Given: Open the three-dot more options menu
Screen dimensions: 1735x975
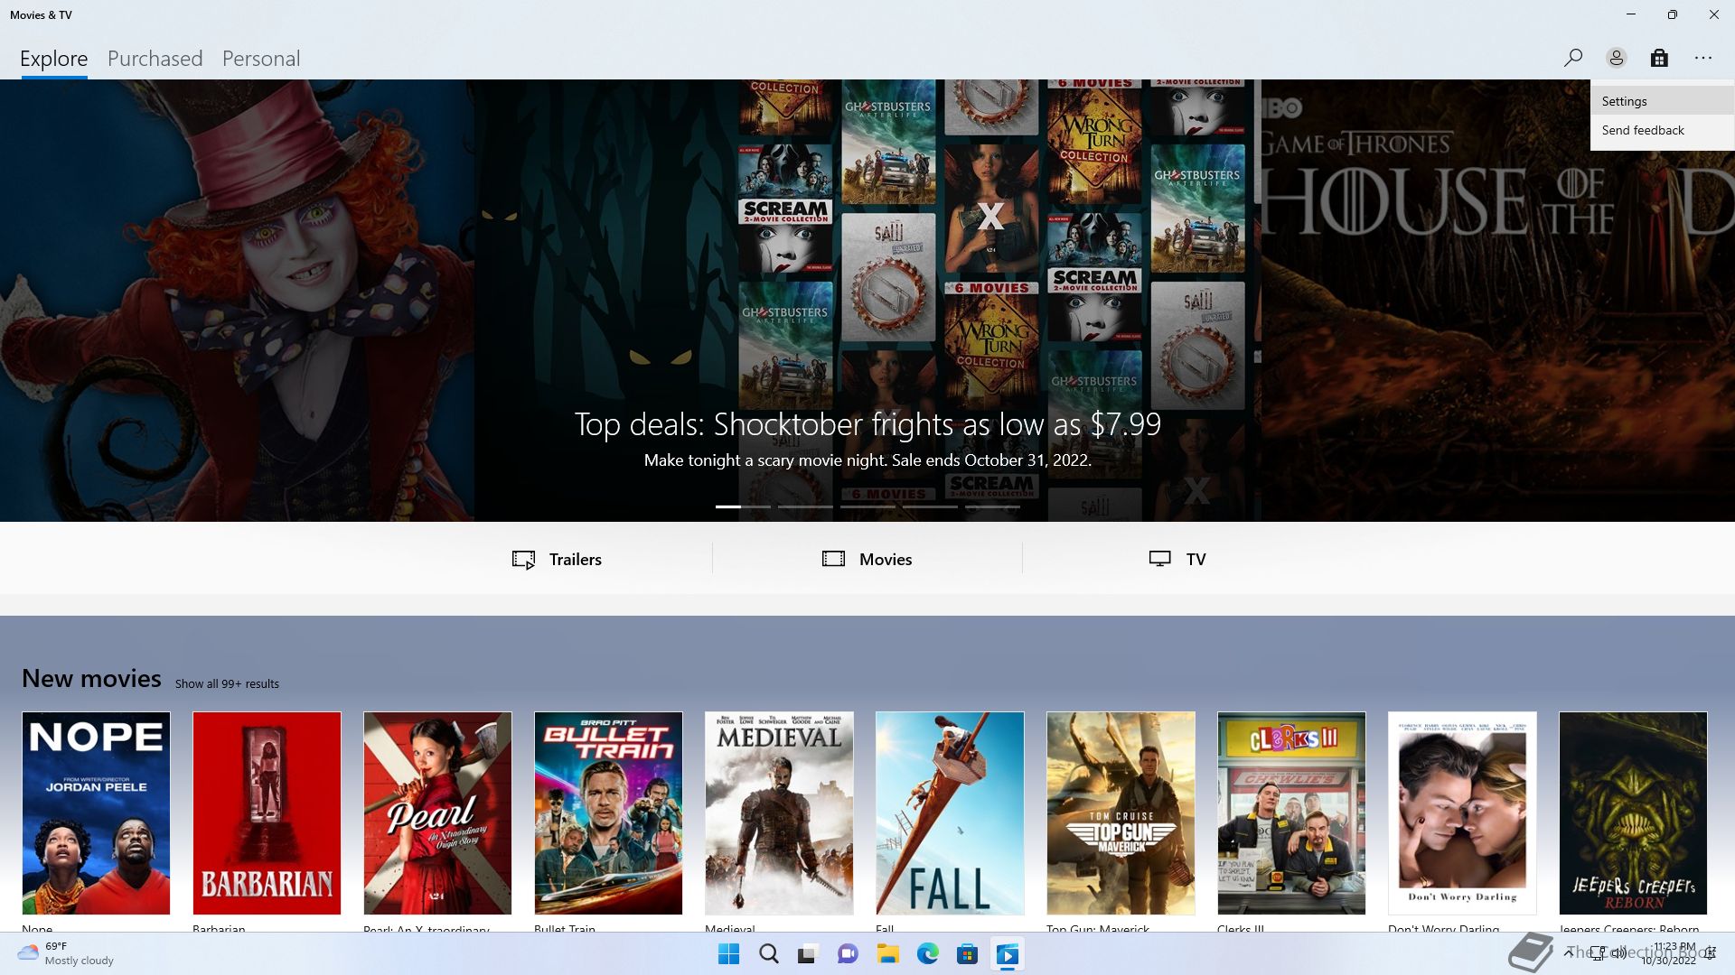Looking at the screenshot, I should click(x=1703, y=58).
